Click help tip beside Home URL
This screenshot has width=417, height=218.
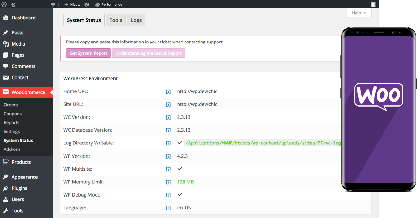pyautogui.click(x=168, y=91)
